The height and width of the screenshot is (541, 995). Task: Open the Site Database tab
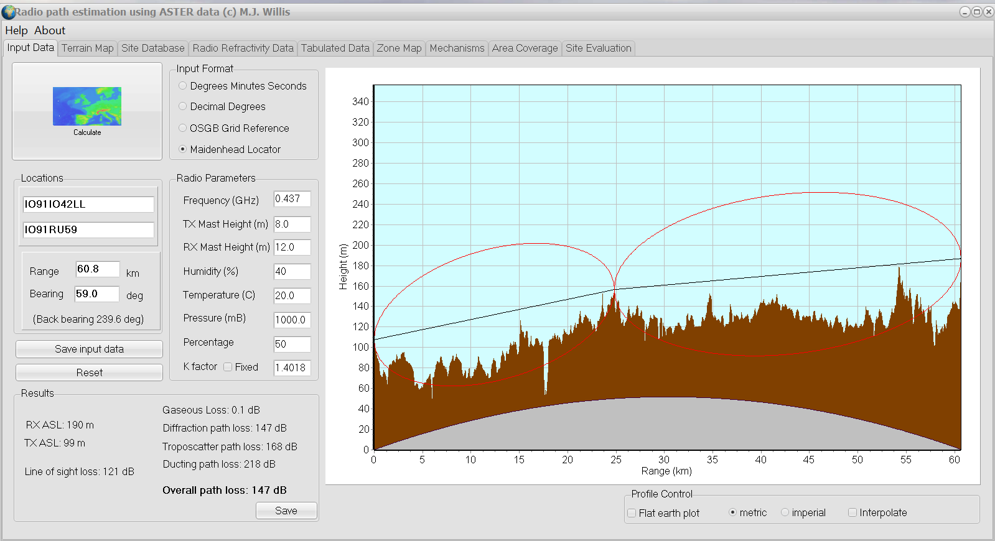[153, 49]
